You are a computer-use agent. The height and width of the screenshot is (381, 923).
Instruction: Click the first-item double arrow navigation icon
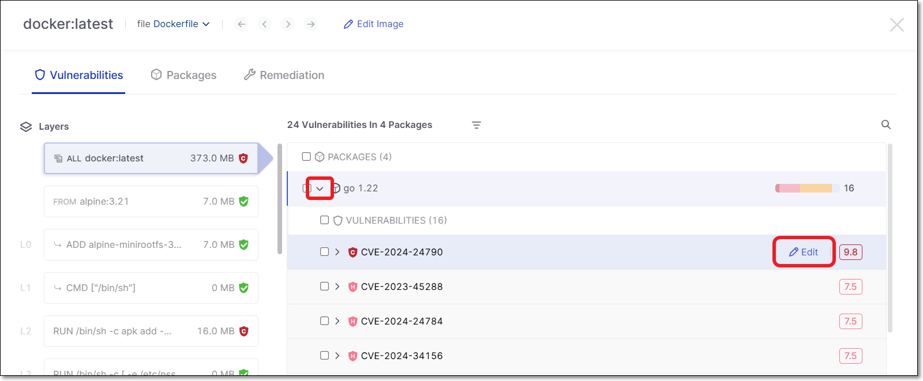(x=242, y=24)
